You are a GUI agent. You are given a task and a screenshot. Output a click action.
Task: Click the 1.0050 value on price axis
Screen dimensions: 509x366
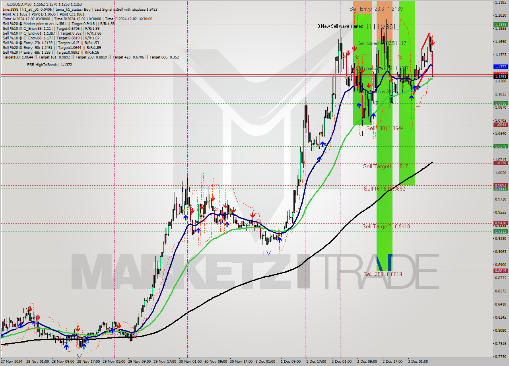click(x=500, y=173)
